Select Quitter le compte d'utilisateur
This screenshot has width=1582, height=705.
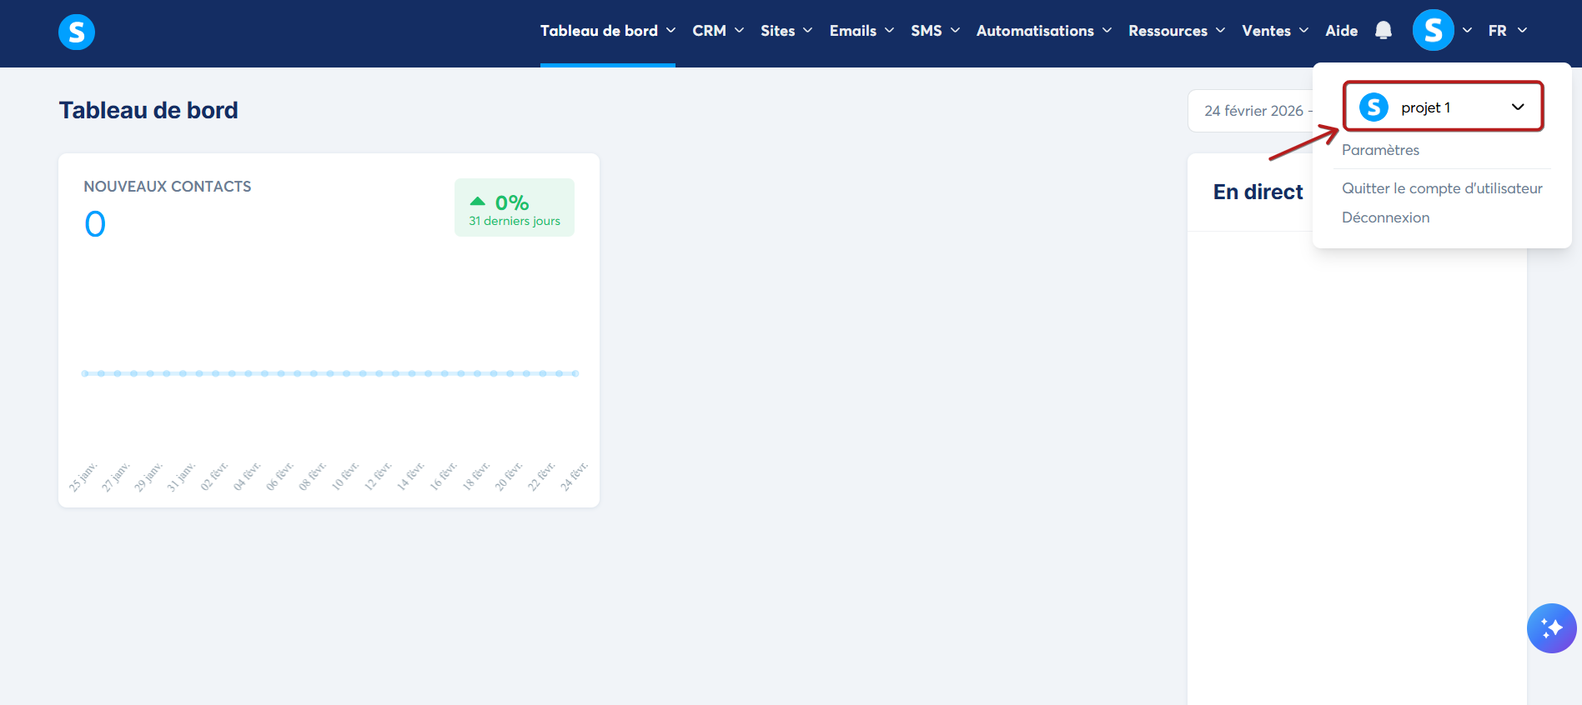click(1442, 188)
